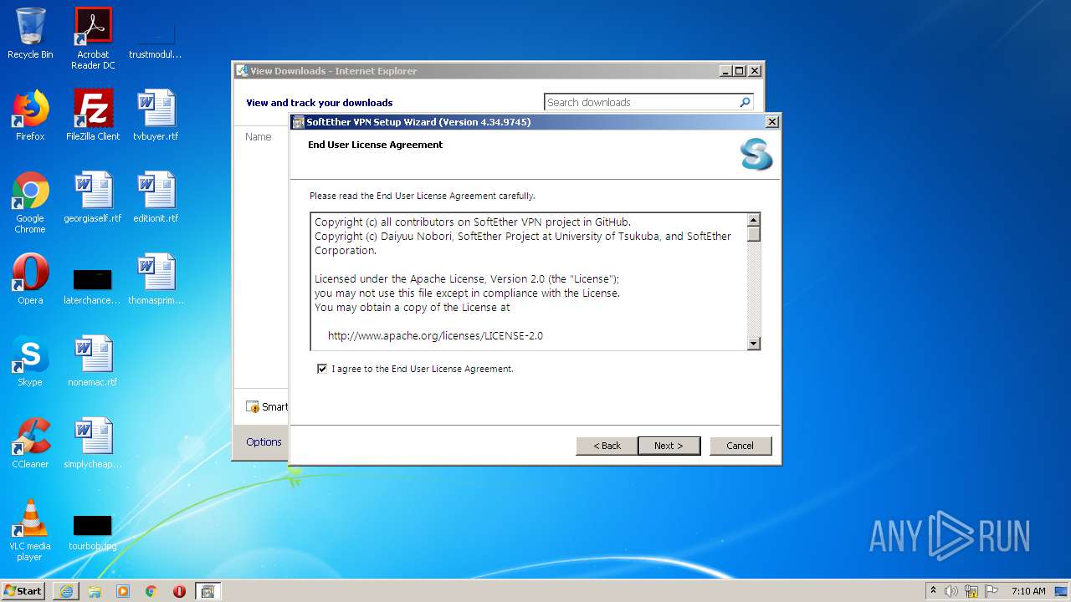Viewport: 1071px width, 602px height.
Task: Click the license scrollbar thumb
Action: pyautogui.click(x=754, y=234)
